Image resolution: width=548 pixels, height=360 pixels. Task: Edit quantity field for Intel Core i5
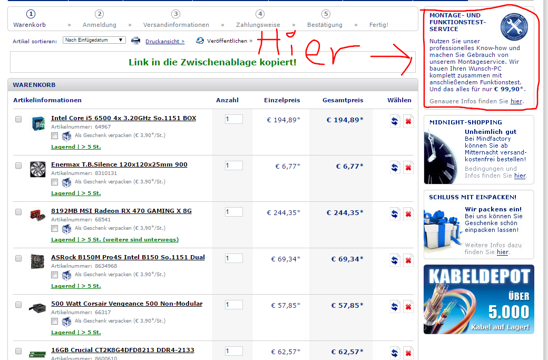click(x=234, y=119)
